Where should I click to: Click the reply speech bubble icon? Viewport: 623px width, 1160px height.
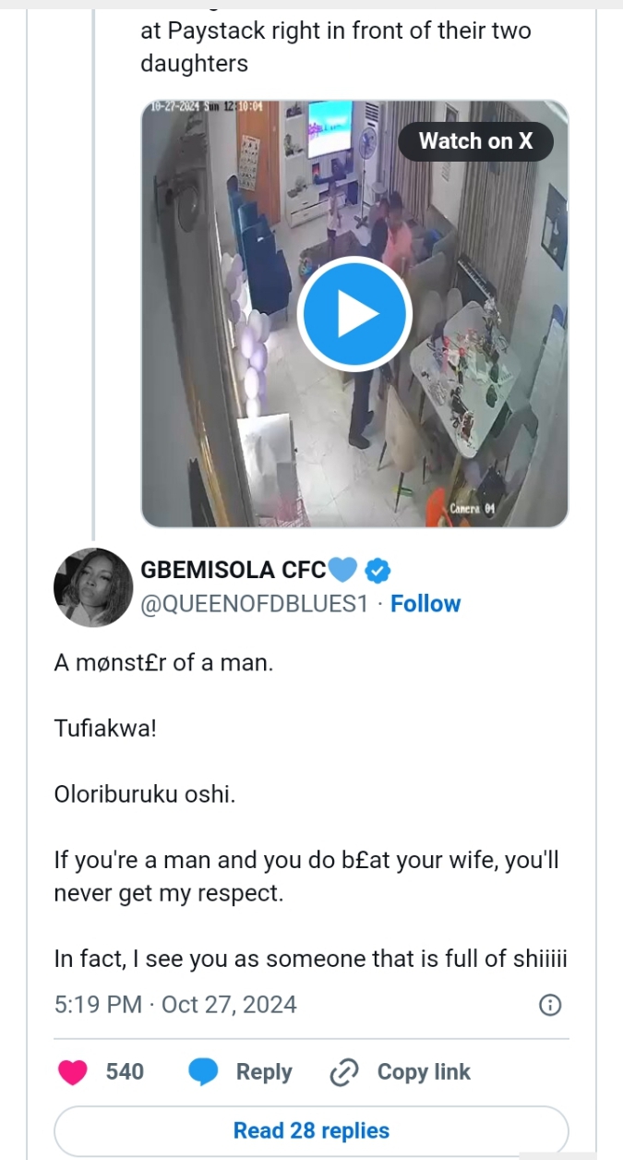pyautogui.click(x=204, y=1072)
